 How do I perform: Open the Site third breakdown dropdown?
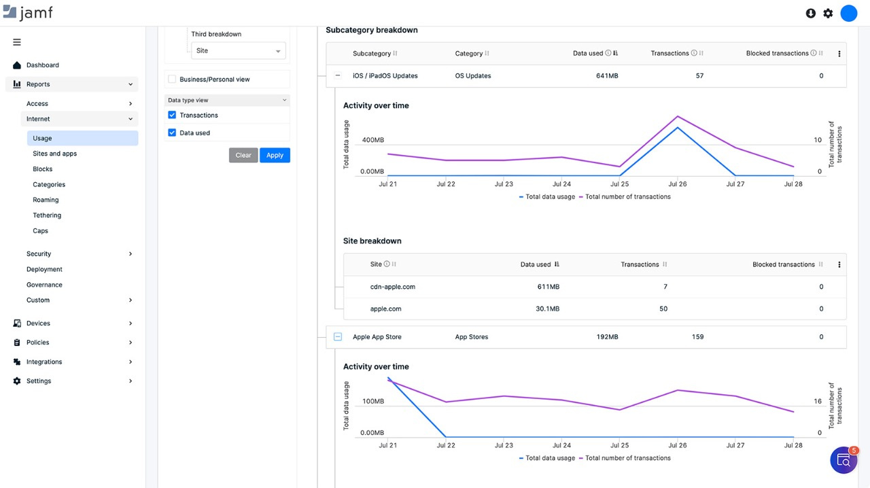[x=238, y=51]
